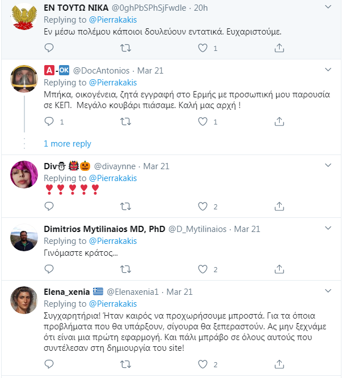View DocAntonios's profile picture

pos(24,79)
